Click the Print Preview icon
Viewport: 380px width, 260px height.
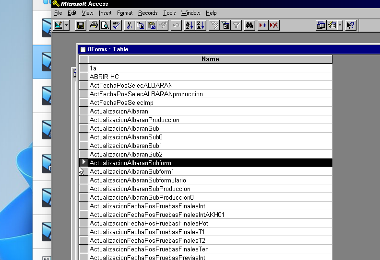[x=105, y=25]
